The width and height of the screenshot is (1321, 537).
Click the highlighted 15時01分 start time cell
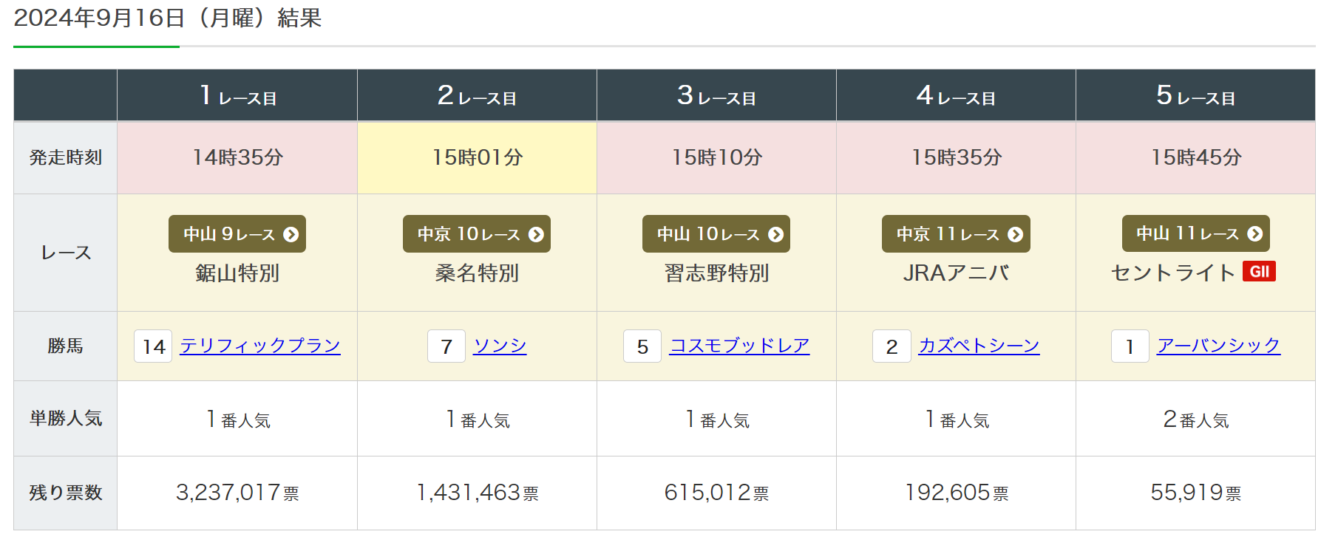pyautogui.click(x=477, y=157)
